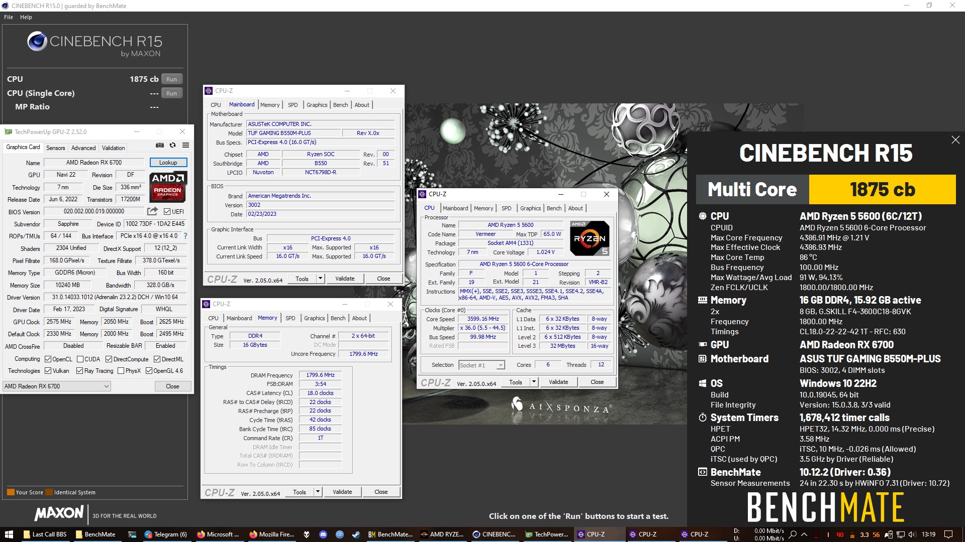Screen dimensions: 965x542
Task: Switch to the GPU-Z Sensors tab
Action: pyautogui.click(x=56, y=148)
